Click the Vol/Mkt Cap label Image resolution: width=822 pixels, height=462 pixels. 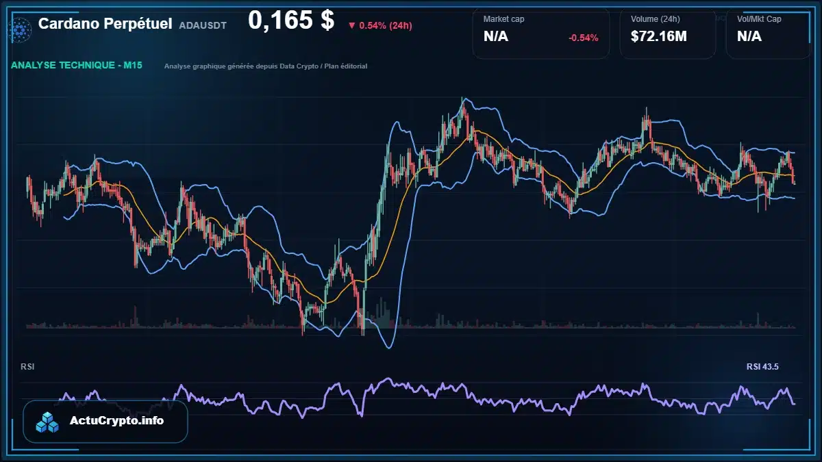(759, 19)
